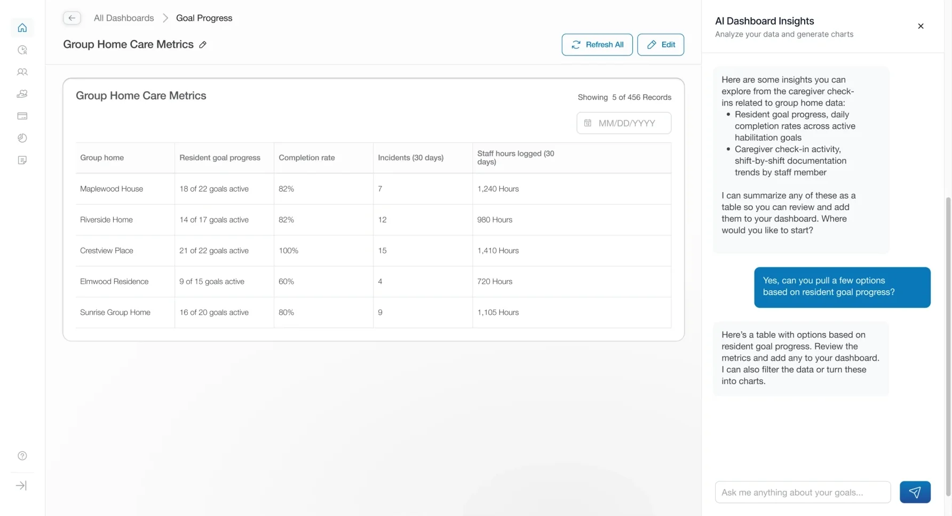This screenshot has width=952, height=516.
Task: Open the pie chart reports icon
Action: 22,138
